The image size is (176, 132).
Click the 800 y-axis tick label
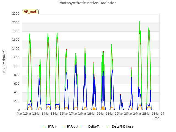17,75
